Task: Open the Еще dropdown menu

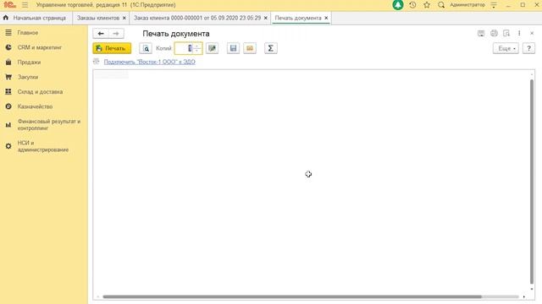Action: (506, 48)
